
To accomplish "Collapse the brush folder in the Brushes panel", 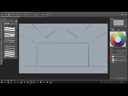I will pos(4,26).
